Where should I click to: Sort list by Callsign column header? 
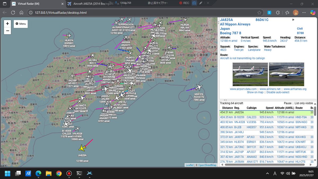pos(252,108)
